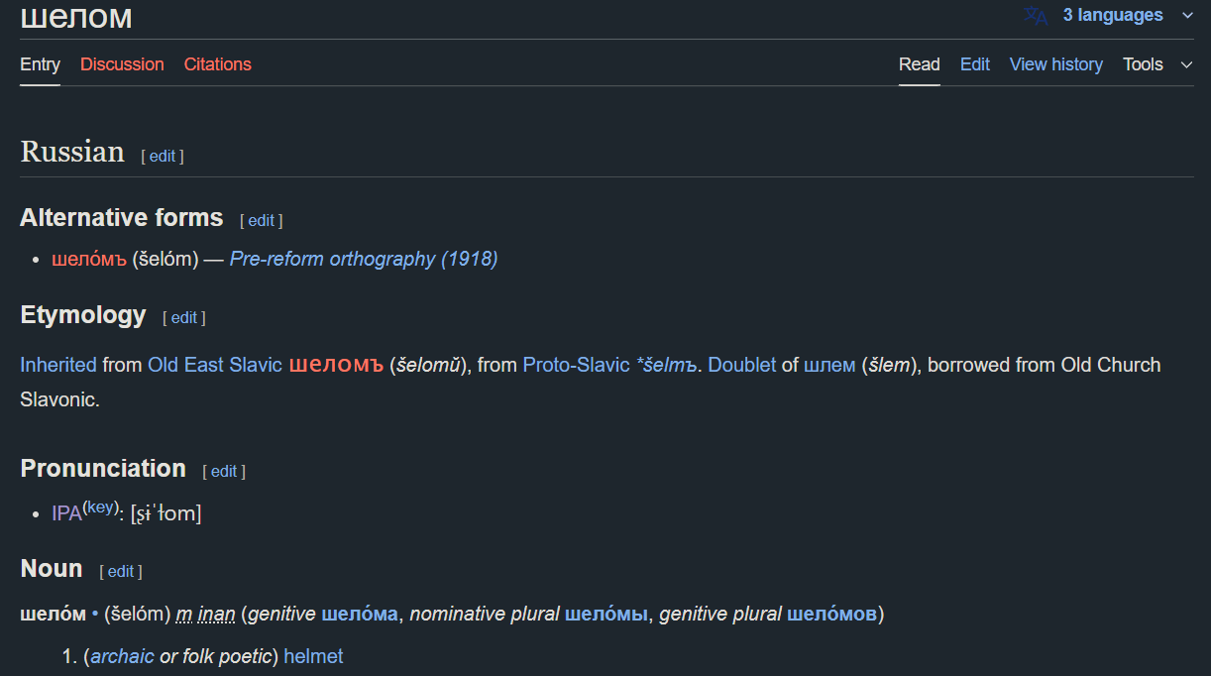The image size is (1211, 676).
Task: Edit the Etymology section
Action: (184, 318)
